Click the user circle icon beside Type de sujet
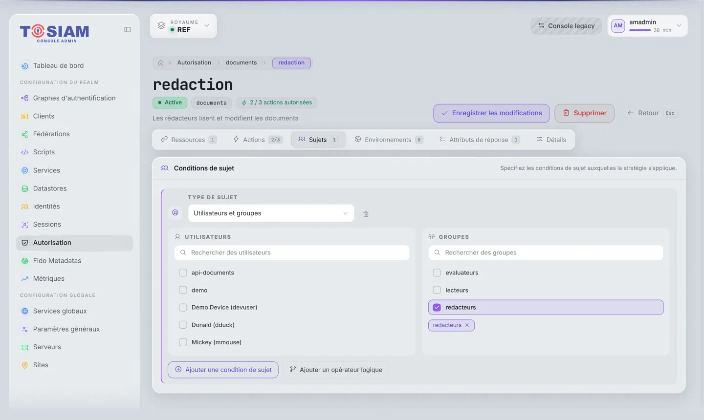 point(175,213)
